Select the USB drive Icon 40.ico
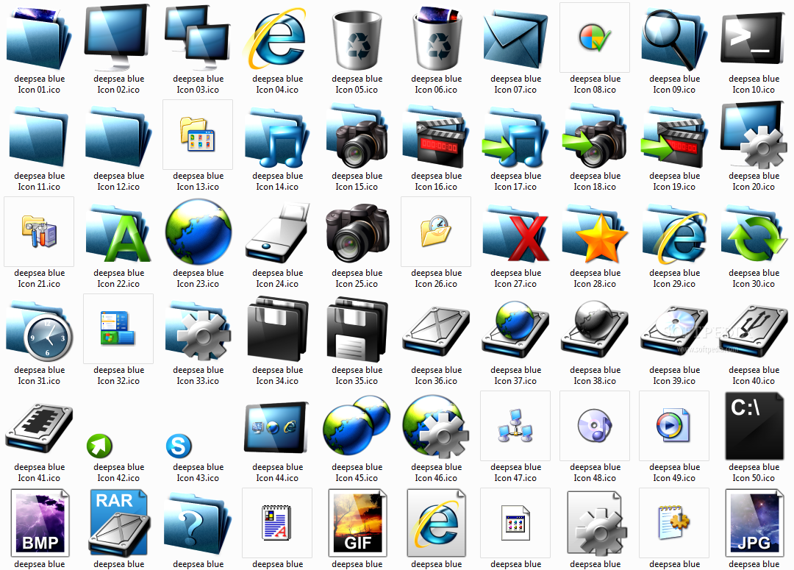 tap(754, 332)
